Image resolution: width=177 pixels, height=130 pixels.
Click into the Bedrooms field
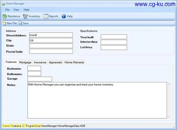coord(34,68)
